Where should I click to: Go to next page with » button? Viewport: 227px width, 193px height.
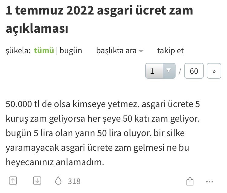(214, 71)
